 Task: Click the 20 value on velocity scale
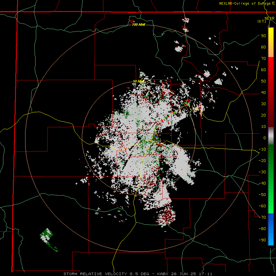(263, 115)
